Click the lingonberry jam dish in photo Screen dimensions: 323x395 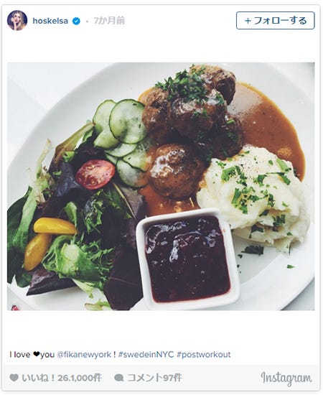(188, 259)
